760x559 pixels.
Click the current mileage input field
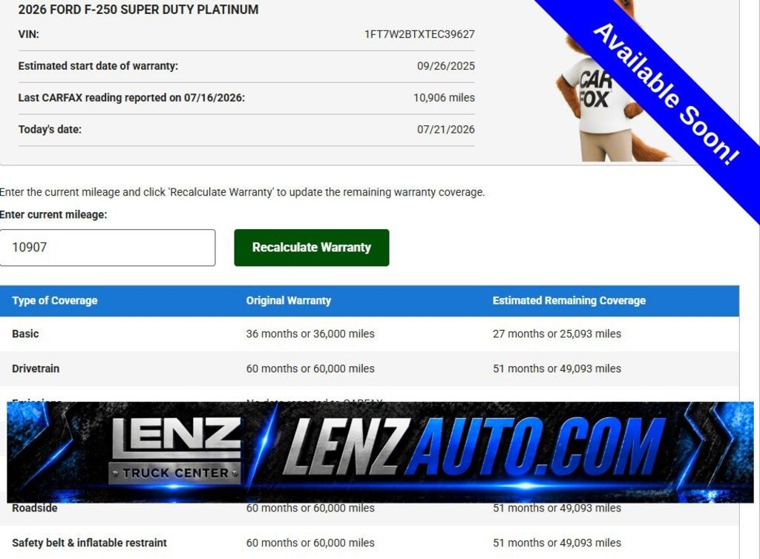[107, 248]
